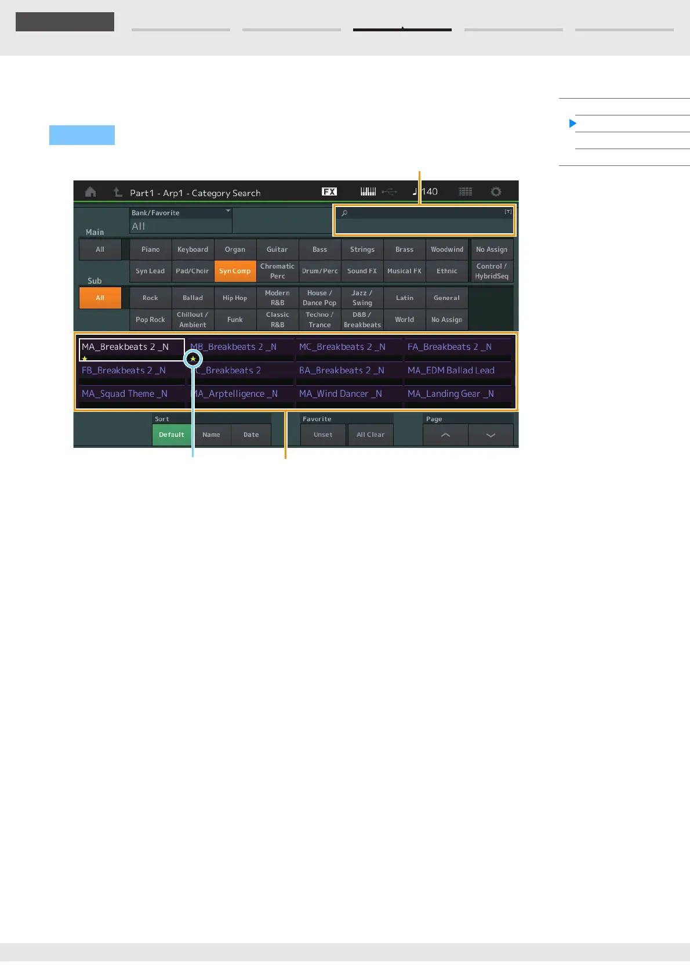
Task: Select the main No Assign category
Action: [x=492, y=249]
